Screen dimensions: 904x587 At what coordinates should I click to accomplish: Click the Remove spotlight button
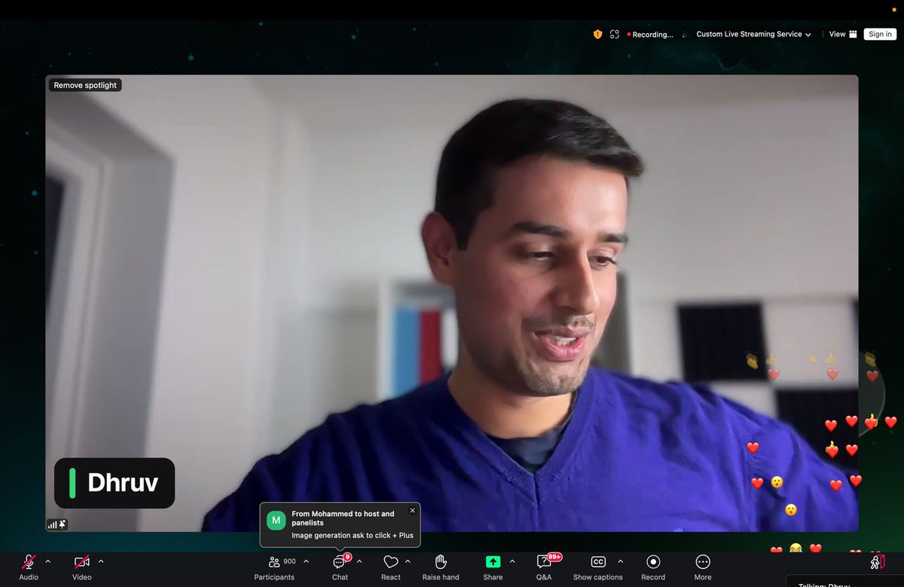coord(85,85)
